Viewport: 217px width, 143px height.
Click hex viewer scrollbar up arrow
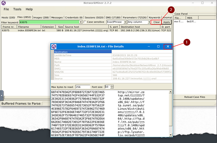[170, 91]
